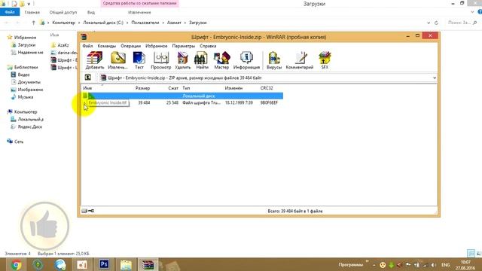482x271 pixels.
Task: Click Пользователи breadcrumb segment
Action: click(x=145, y=23)
